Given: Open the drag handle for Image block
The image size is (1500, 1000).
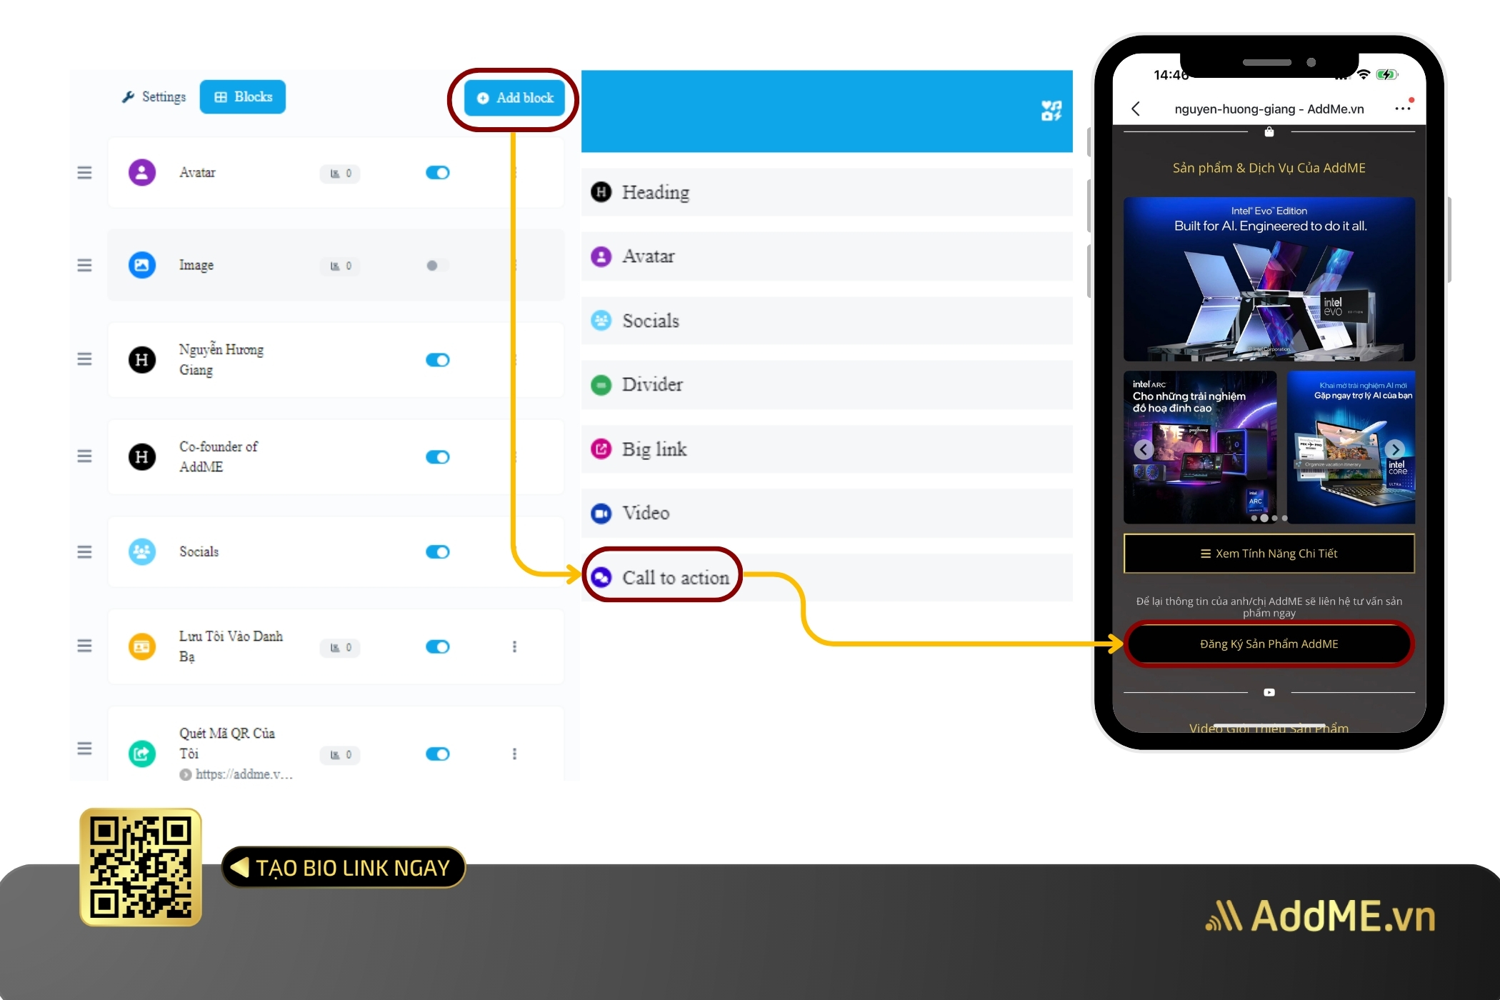Looking at the screenshot, I should point(85,264).
